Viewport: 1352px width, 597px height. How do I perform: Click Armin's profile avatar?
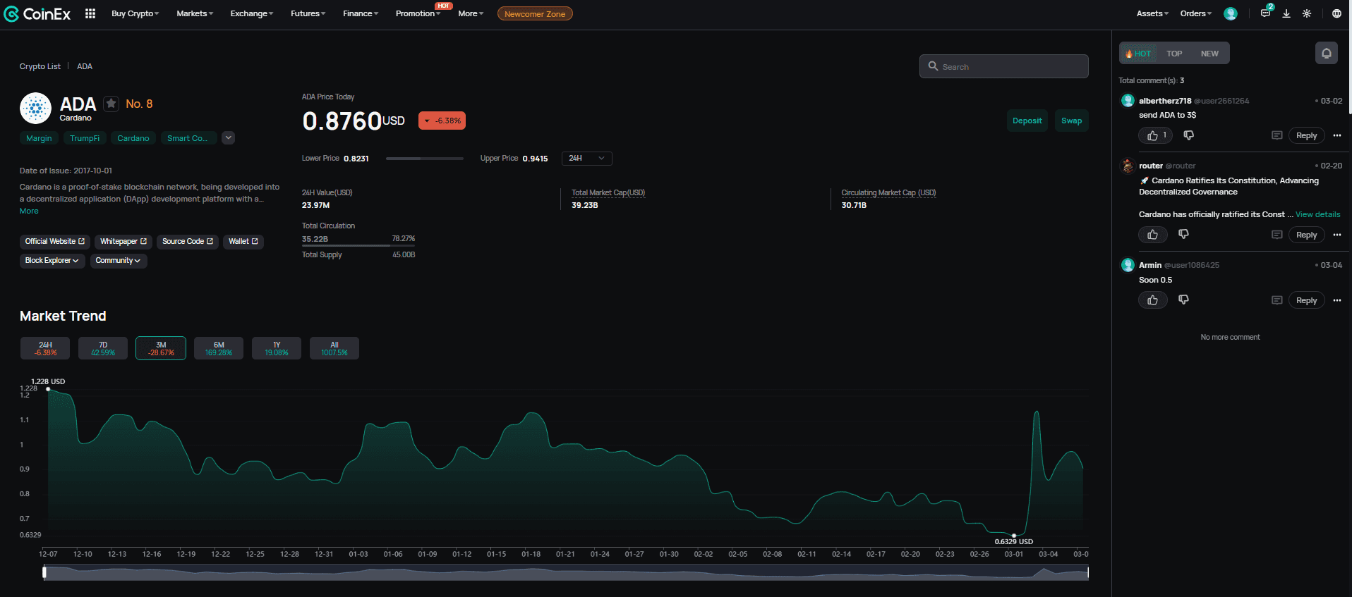(1128, 265)
